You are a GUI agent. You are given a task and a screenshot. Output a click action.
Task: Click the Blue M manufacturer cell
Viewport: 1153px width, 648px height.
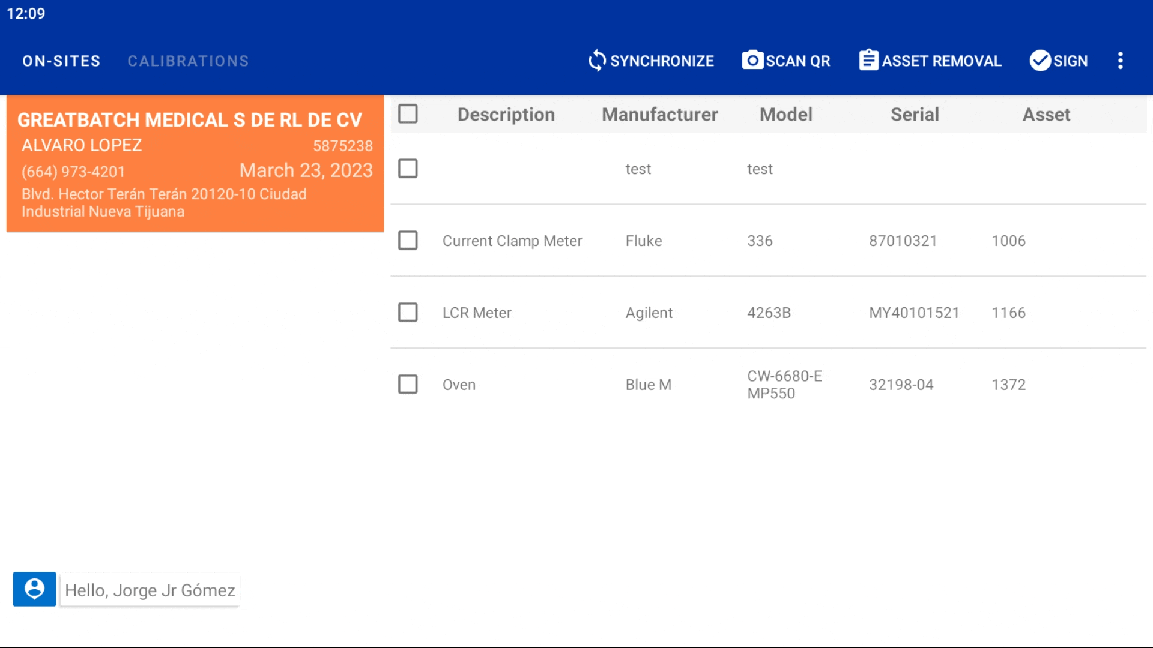coord(649,385)
